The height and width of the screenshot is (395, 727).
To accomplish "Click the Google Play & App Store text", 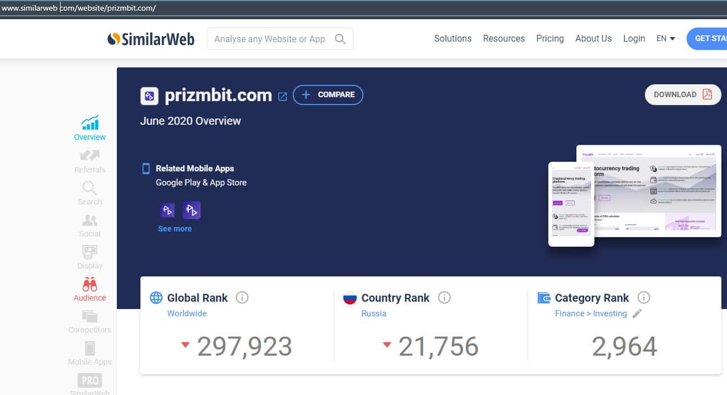I will click(x=201, y=183).
